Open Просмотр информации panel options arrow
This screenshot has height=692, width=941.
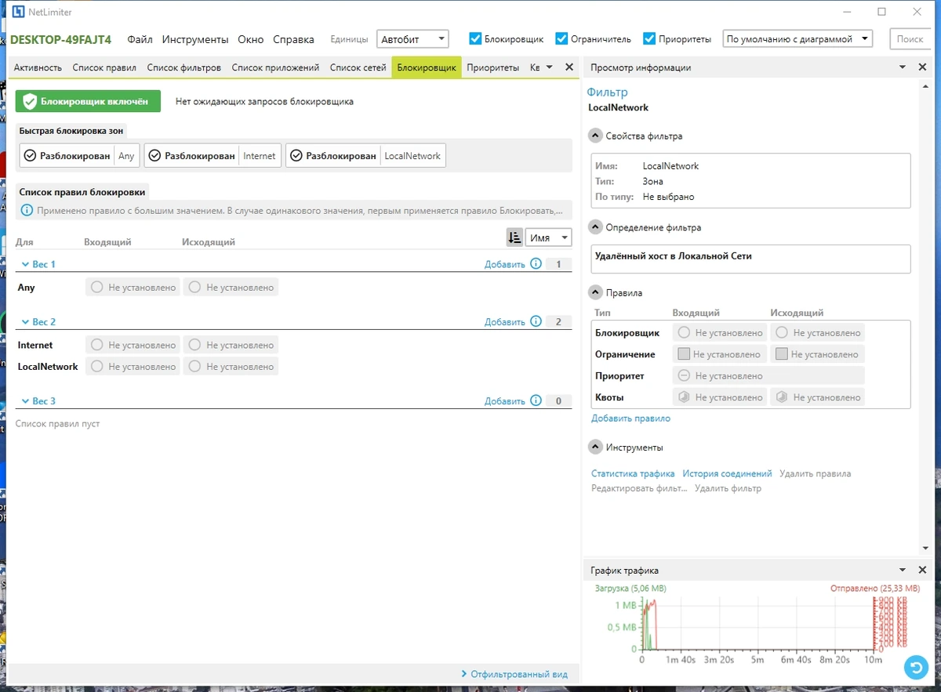pos(903,67)
